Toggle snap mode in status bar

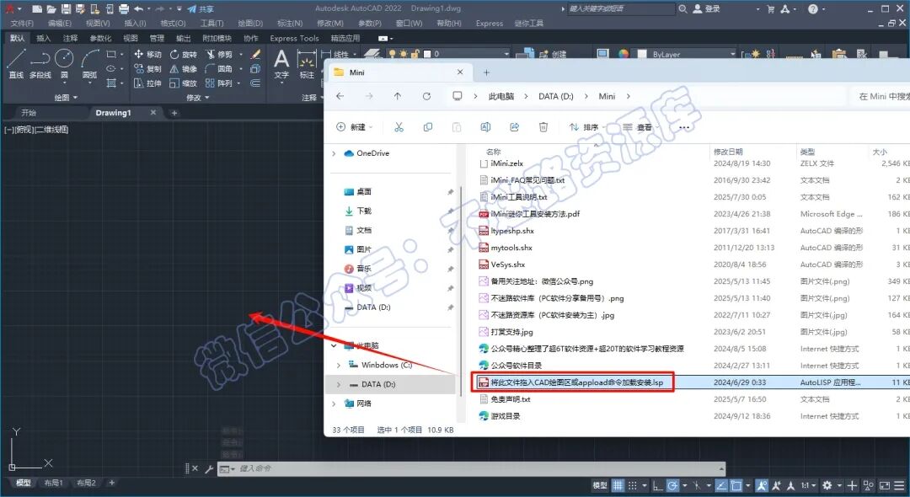coord(633,485)
